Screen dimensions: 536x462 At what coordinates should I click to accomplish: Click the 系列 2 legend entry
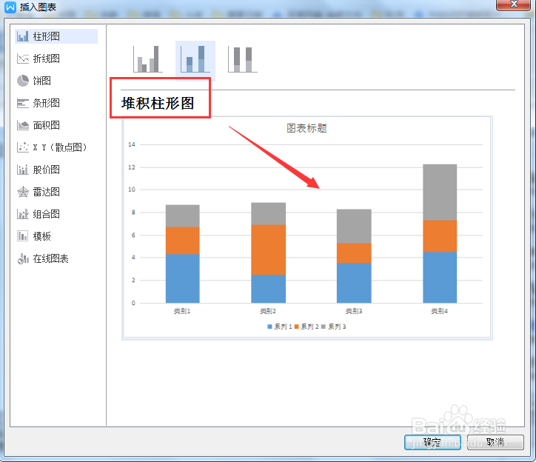pyautogui.click(x=306, y=327)
